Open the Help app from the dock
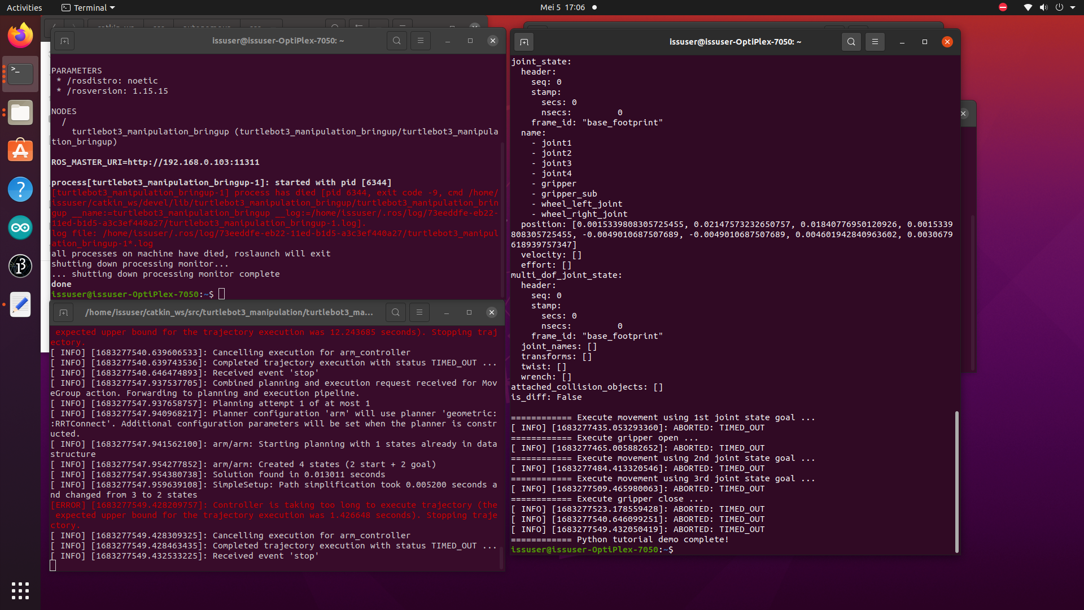The width and height of the screenshot is (1084, 610). pyautogui.click(x=20, y=189)
